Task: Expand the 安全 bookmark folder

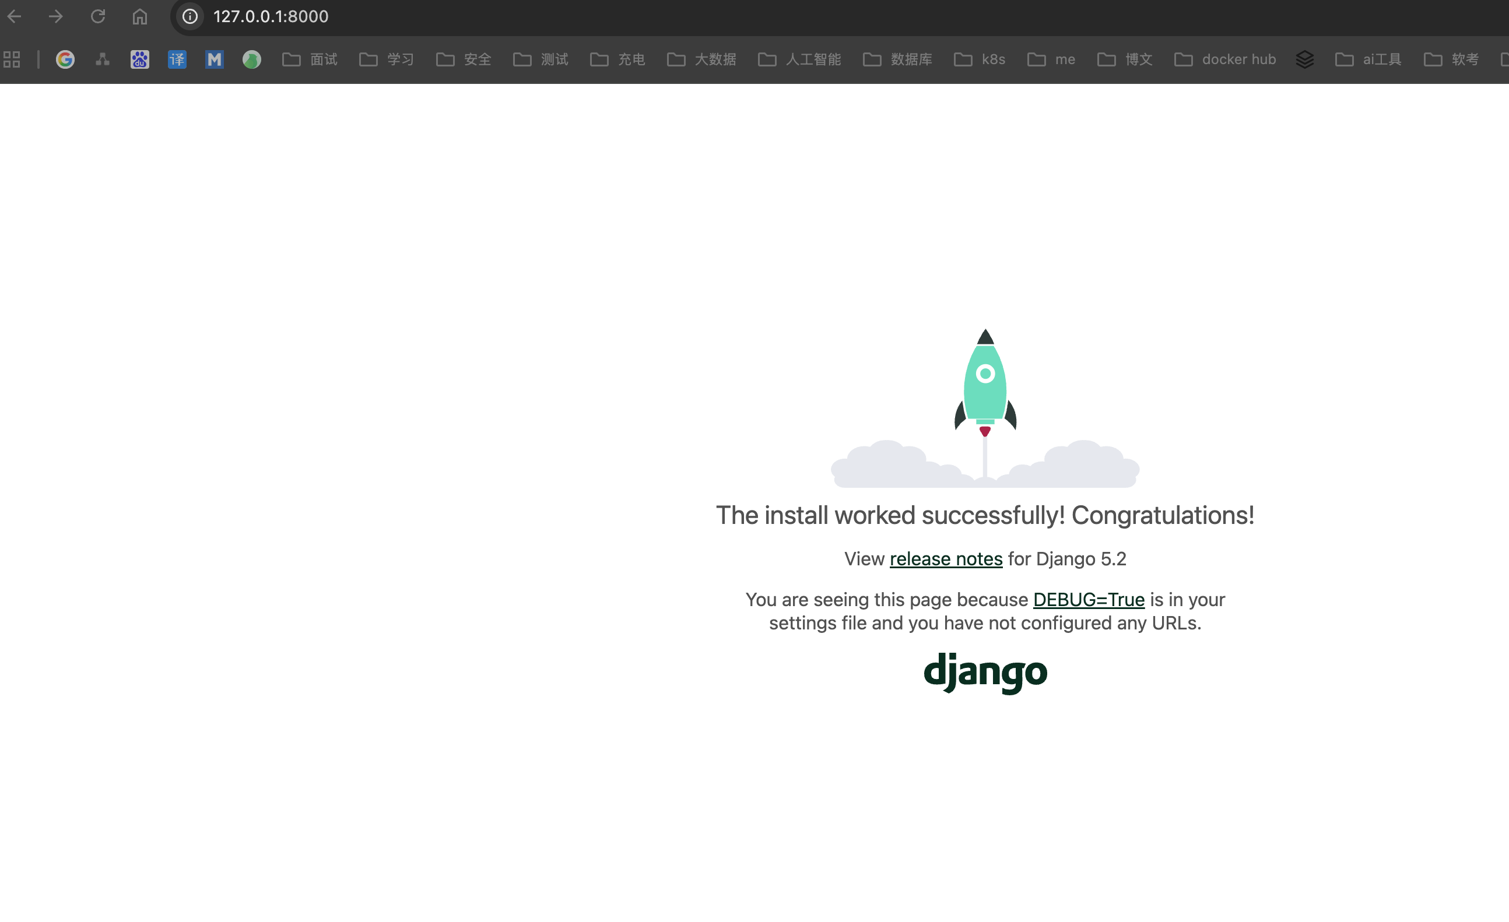Action: (464, 59)
